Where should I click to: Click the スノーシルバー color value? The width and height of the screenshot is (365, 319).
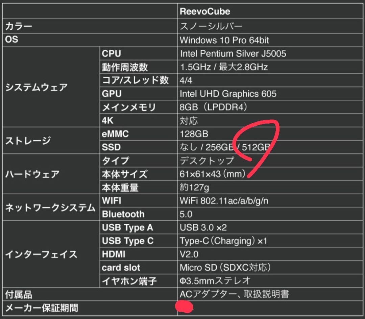[211, 26]
